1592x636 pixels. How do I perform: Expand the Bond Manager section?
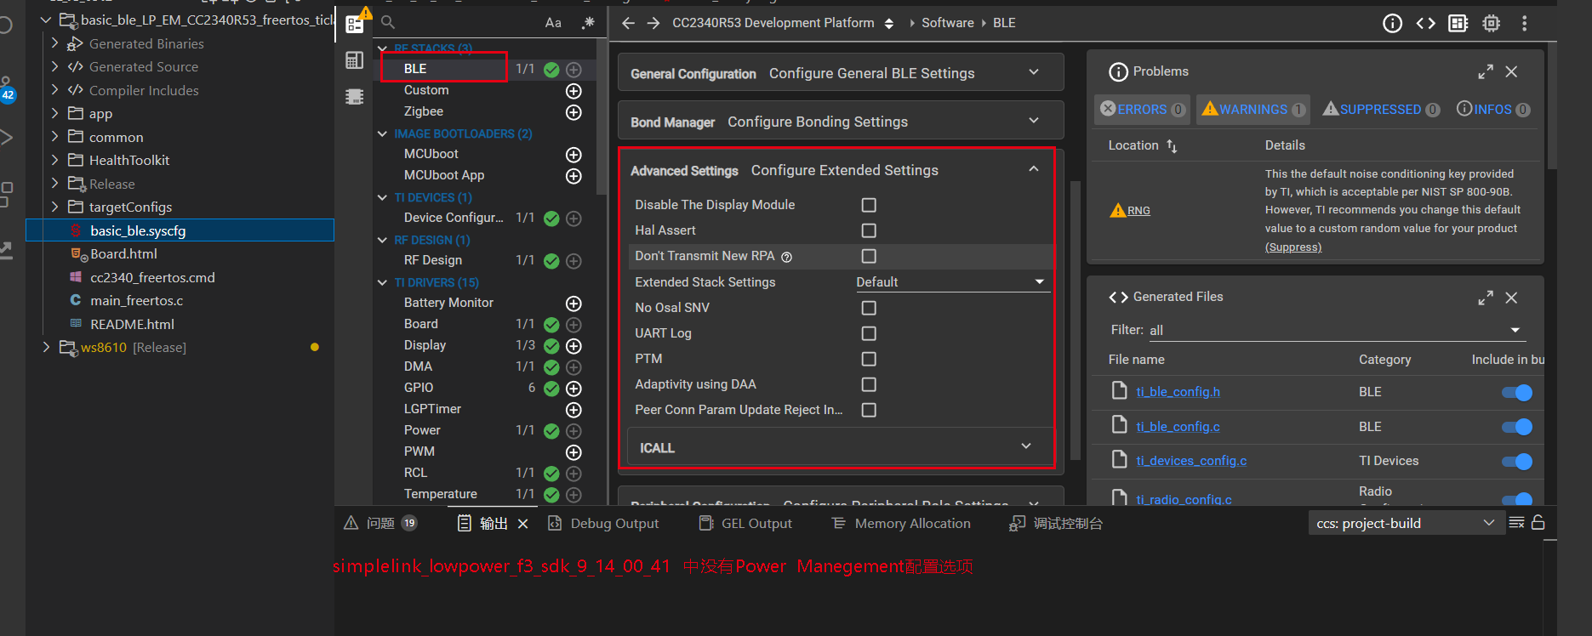(841, 122)
